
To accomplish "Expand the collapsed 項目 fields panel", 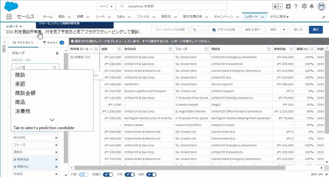I will coord(4,42).
